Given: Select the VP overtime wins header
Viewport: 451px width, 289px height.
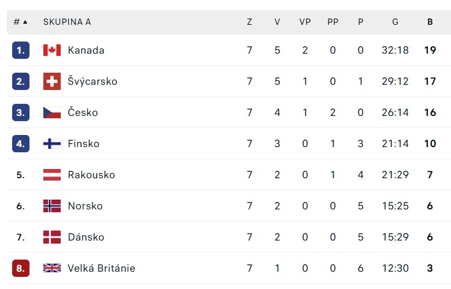Looking at the screenshot, I should click(x=305, y=22).
